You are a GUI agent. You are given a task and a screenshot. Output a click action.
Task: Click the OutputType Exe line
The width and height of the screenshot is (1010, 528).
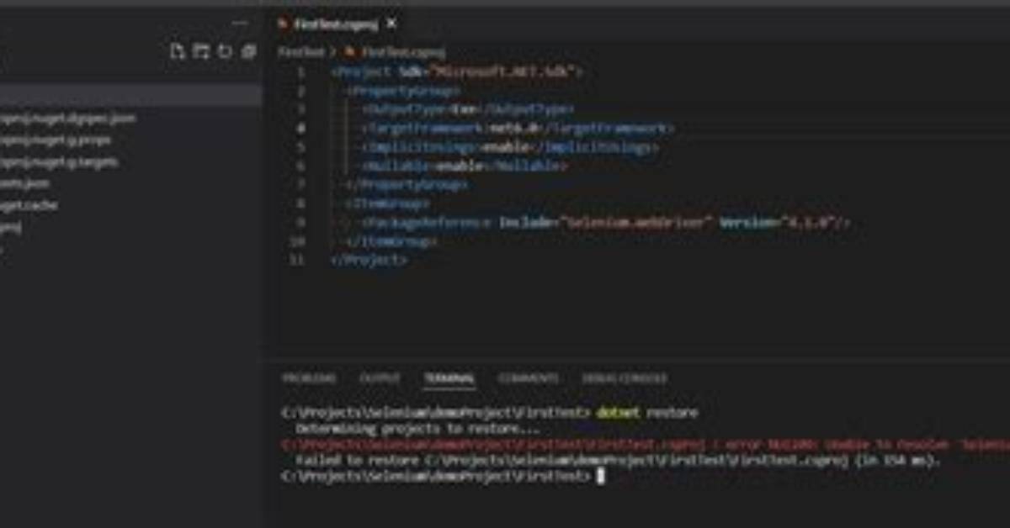469,110
